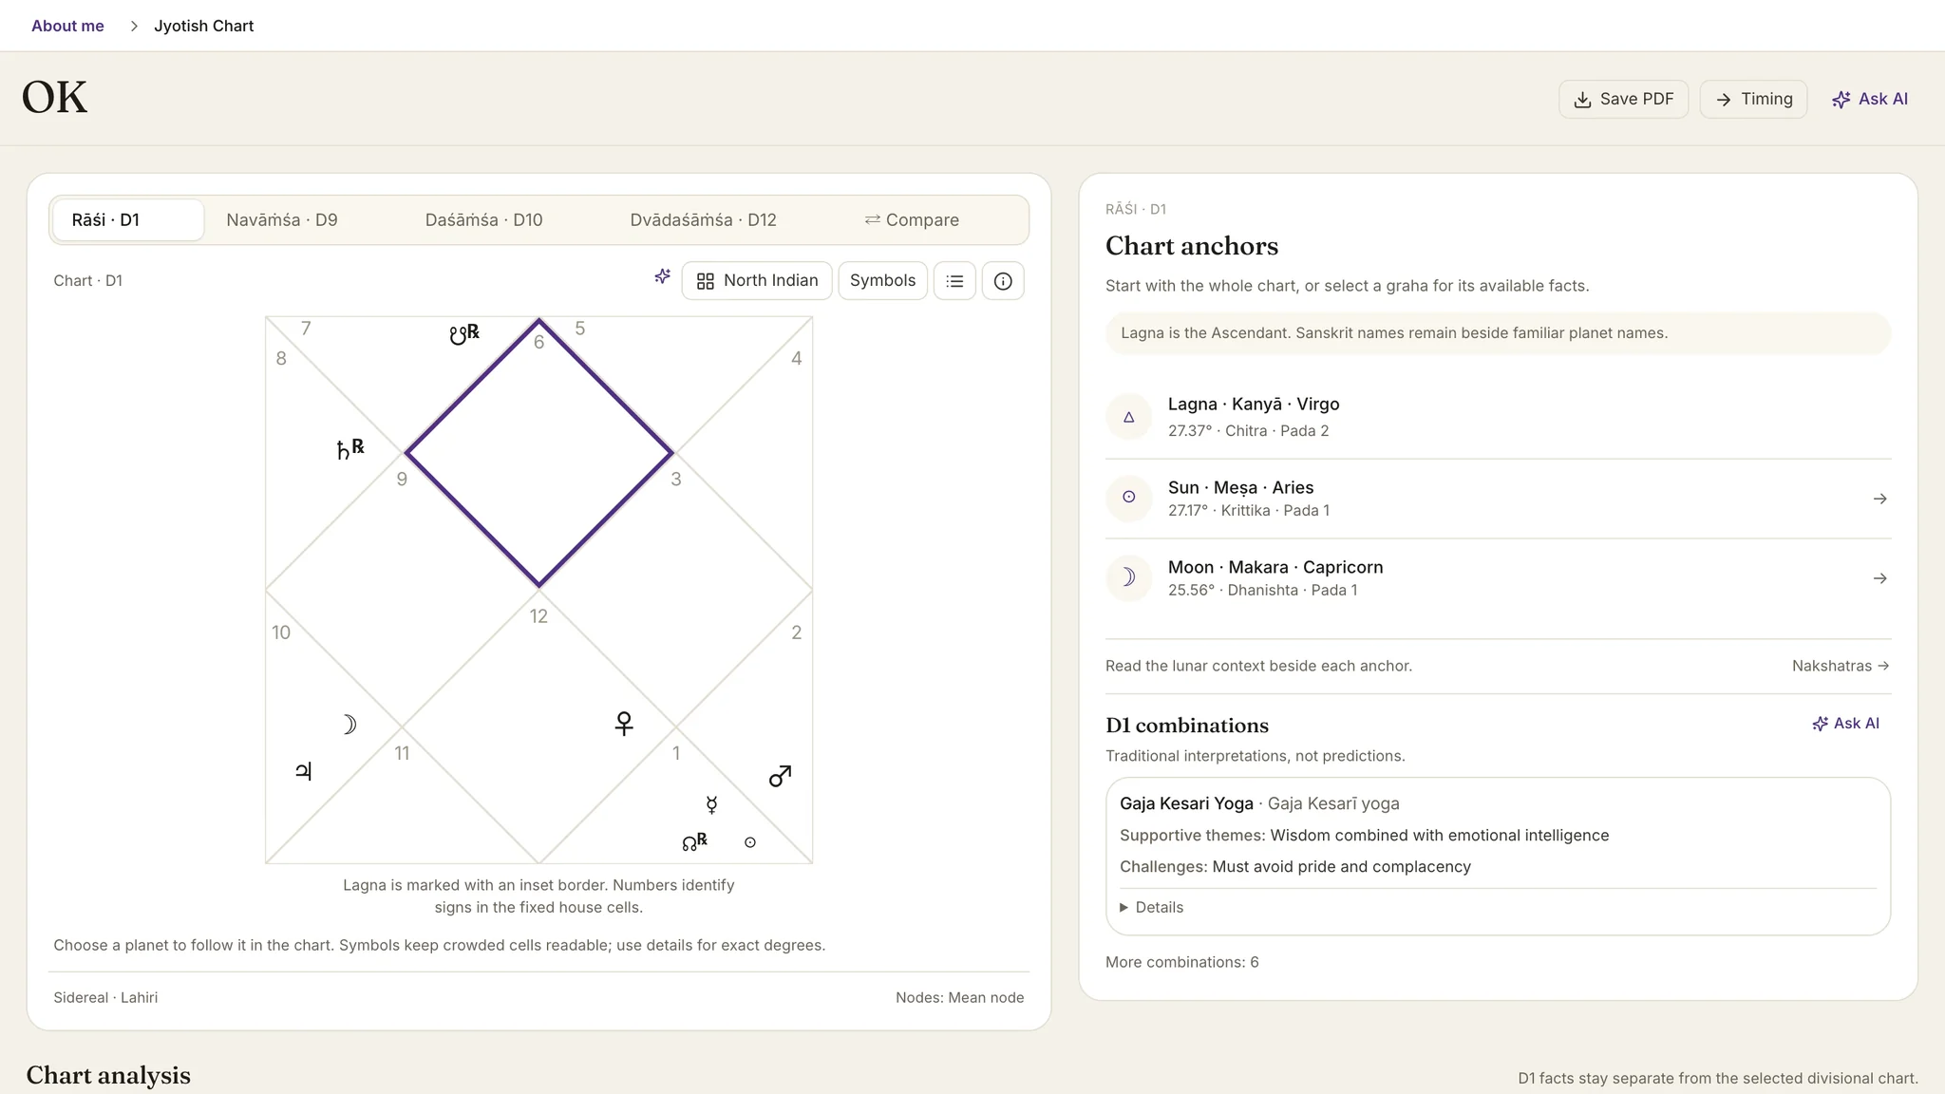Switch to Daśāṁśa · D10 tab
The height and width of the screenshot is (1094, 1945).
pyautogui.click(x=483, y=220)
